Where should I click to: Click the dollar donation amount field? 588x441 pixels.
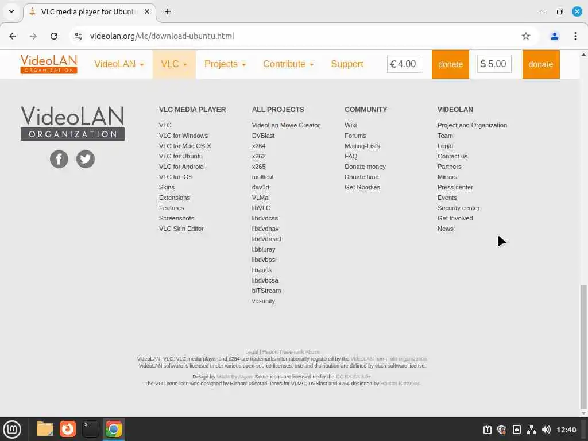click(x=494, y=64)
